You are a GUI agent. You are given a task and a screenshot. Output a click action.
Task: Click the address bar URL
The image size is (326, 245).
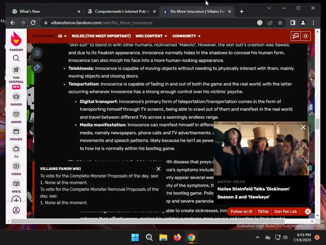pos(102,23)
